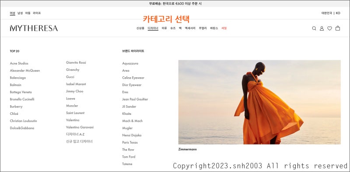This screenshot has height=172, width=350.
Task: Open the The Row brand link
Action: click(x=128, y=150)
